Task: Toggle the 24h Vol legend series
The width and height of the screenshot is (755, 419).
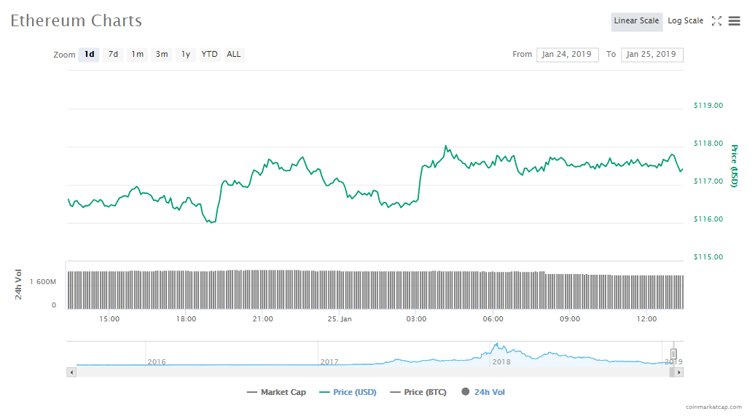Action: click(x=483, y=392)
